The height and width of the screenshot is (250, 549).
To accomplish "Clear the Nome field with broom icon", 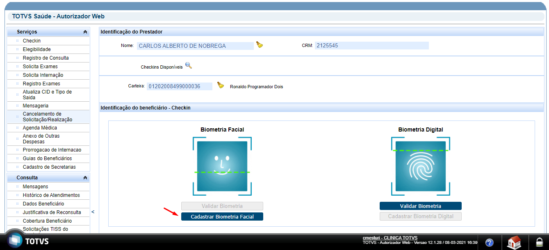I will click(x=259, y=45).
